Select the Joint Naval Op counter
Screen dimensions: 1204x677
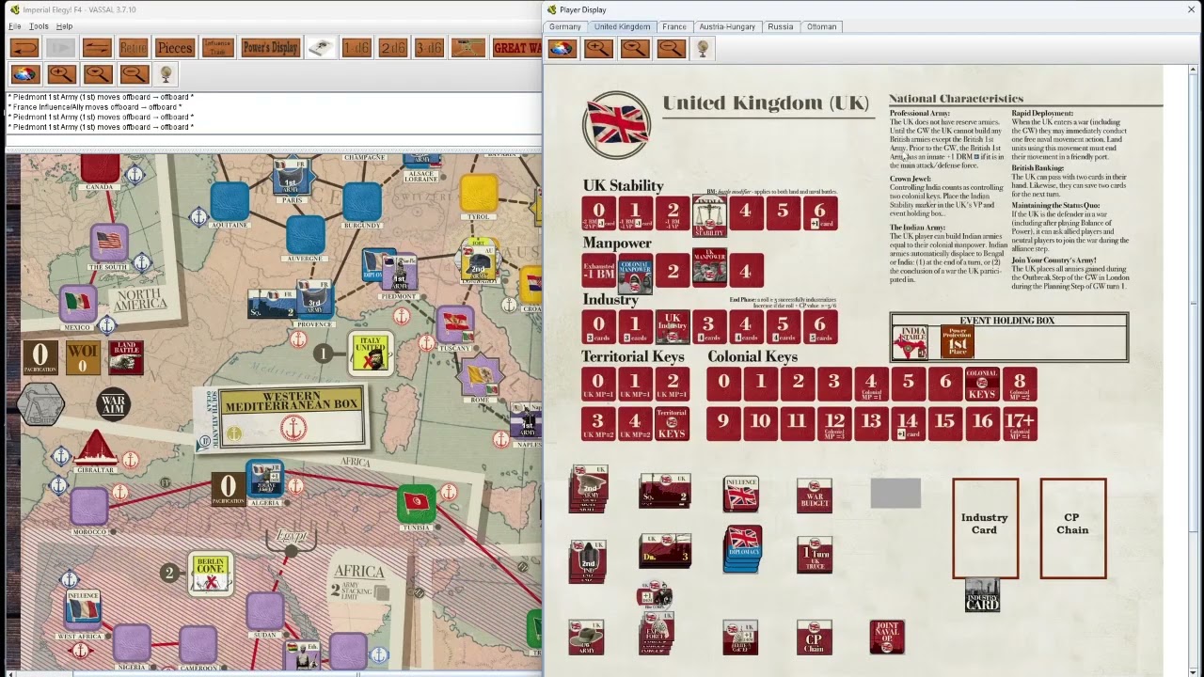tap(887, 637)
